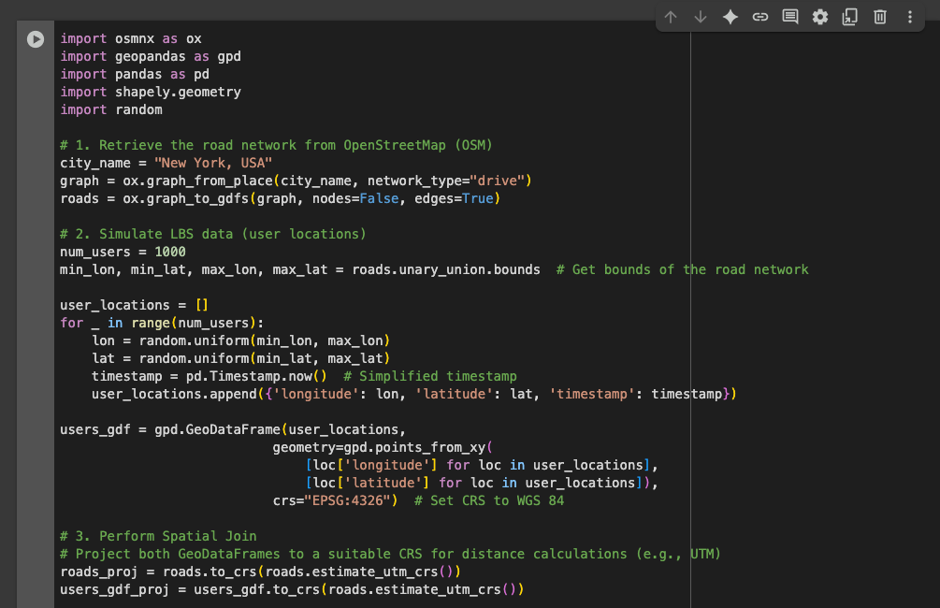
Task: Run the code cell
Action: (36, 39)
